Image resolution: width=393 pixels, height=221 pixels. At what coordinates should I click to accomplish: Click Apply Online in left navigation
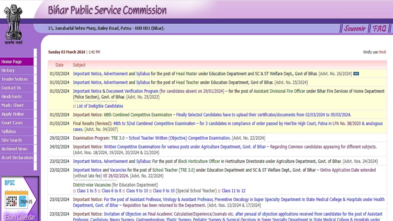[x=13, y=114]
